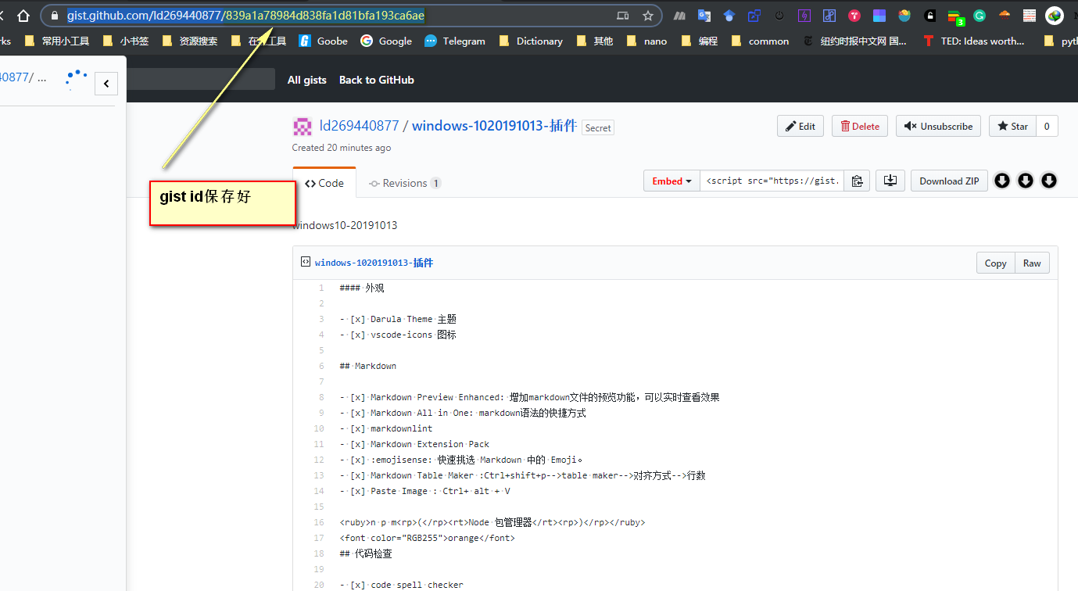
Task: Open the Goobe bookmark
Action: (x=324, y=41)
